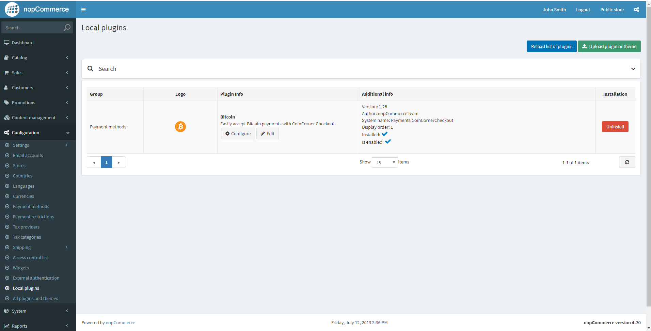The image size is (651, 331).
Task: Click the System cube icon
Action: 6,311
